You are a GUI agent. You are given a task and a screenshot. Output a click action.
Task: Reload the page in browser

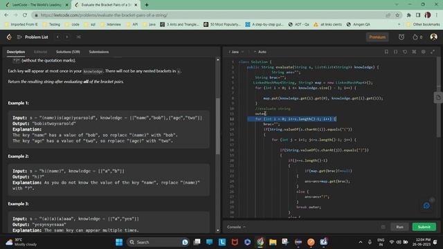point(25,15)
